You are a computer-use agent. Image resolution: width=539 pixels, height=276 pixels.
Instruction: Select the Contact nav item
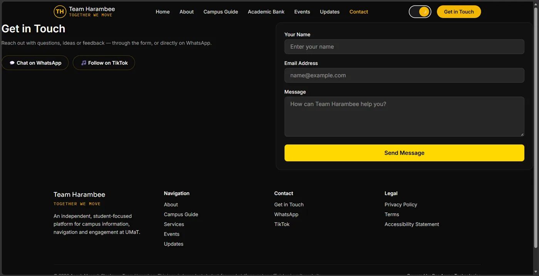358,12
